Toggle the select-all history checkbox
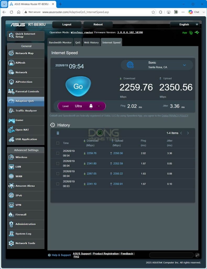Viewport: 207px width, 269px height. pyautogui.click(x=58, y=143)
